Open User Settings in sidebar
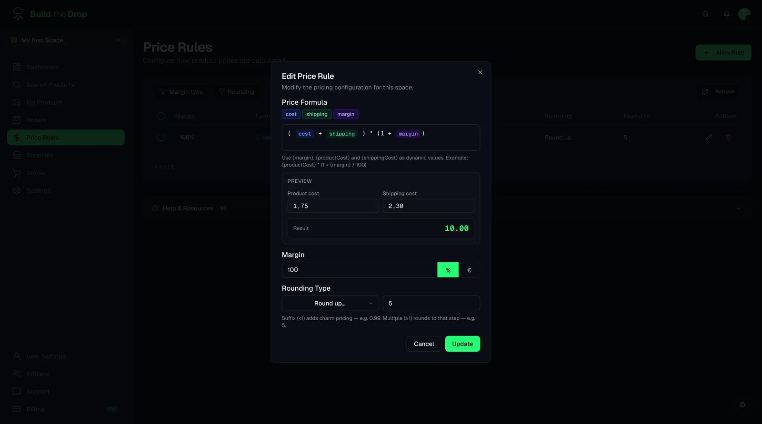This screenshot has height=424, width=762. tap(66, 356)
